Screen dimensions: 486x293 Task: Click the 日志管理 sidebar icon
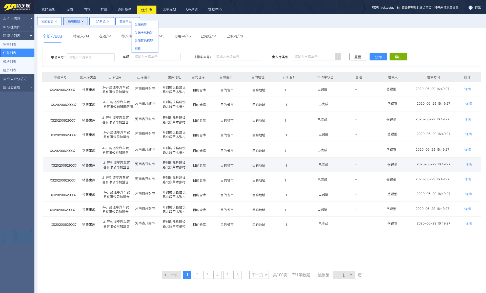[4, 87]
